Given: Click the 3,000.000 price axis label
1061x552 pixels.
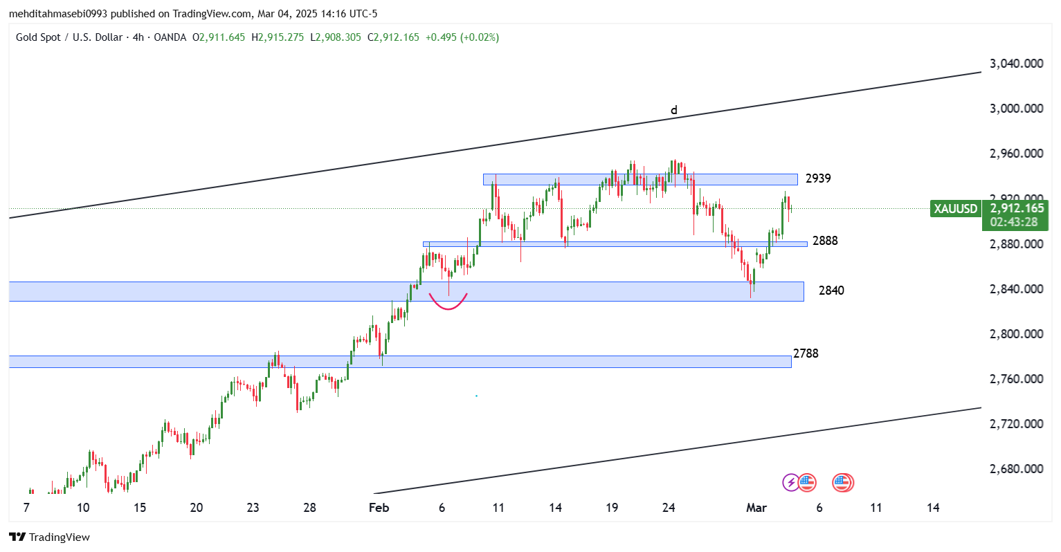Looking at the screenshot, I should [1017, 109].
